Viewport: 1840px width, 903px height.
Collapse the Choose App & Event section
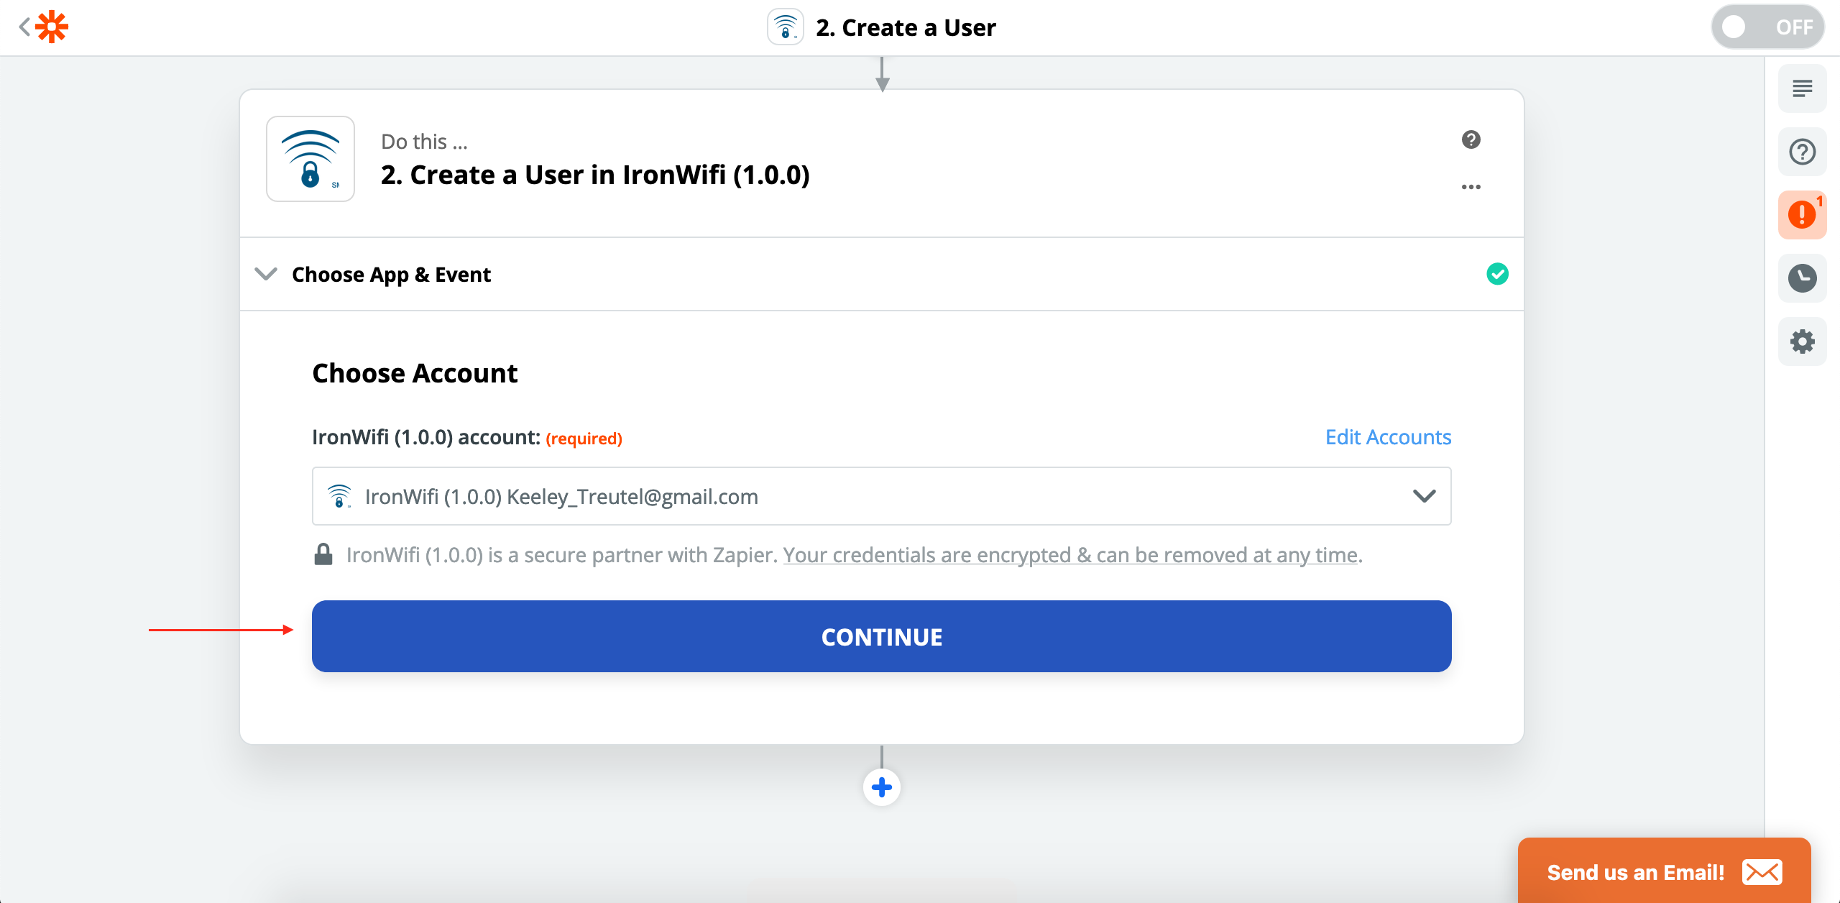click(x=266, y=274)
